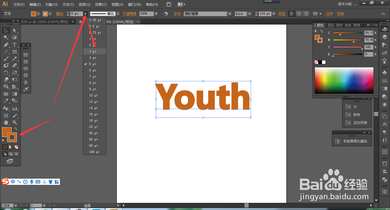Reset to default fill and stroke
The image size is (390, 210).
(x=3, y=141)
